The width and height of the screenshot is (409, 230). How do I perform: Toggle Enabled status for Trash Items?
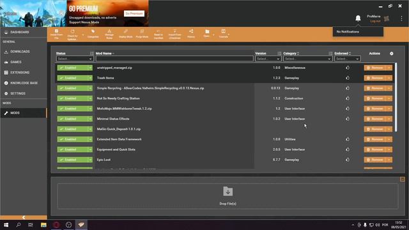click(72, 78)
